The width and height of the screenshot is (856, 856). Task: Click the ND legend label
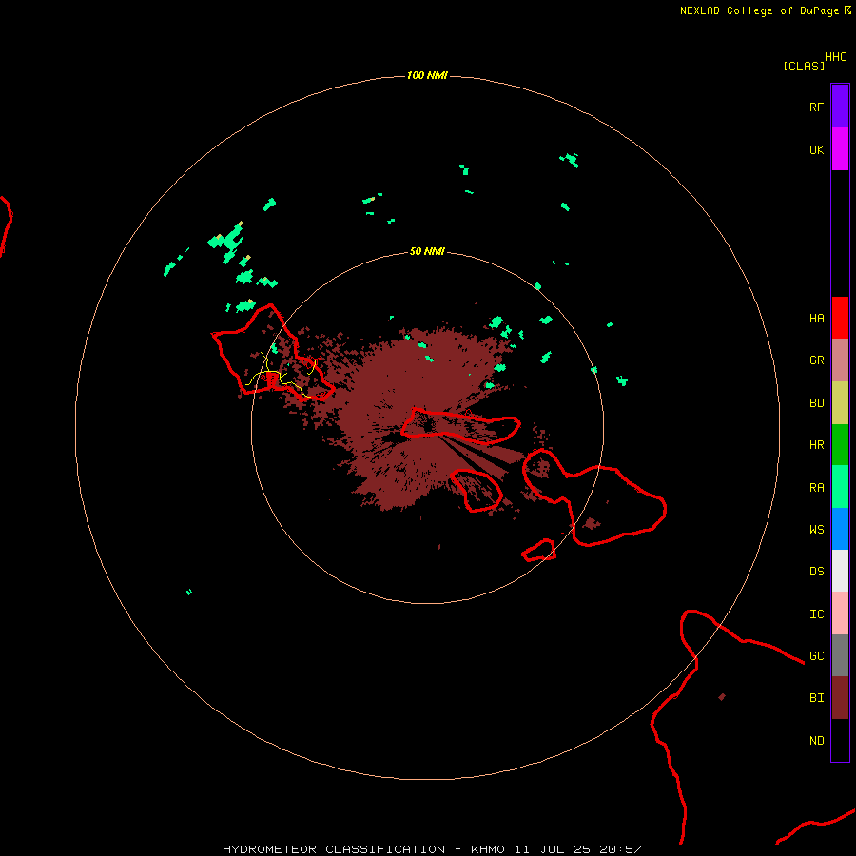click(816, 741)
